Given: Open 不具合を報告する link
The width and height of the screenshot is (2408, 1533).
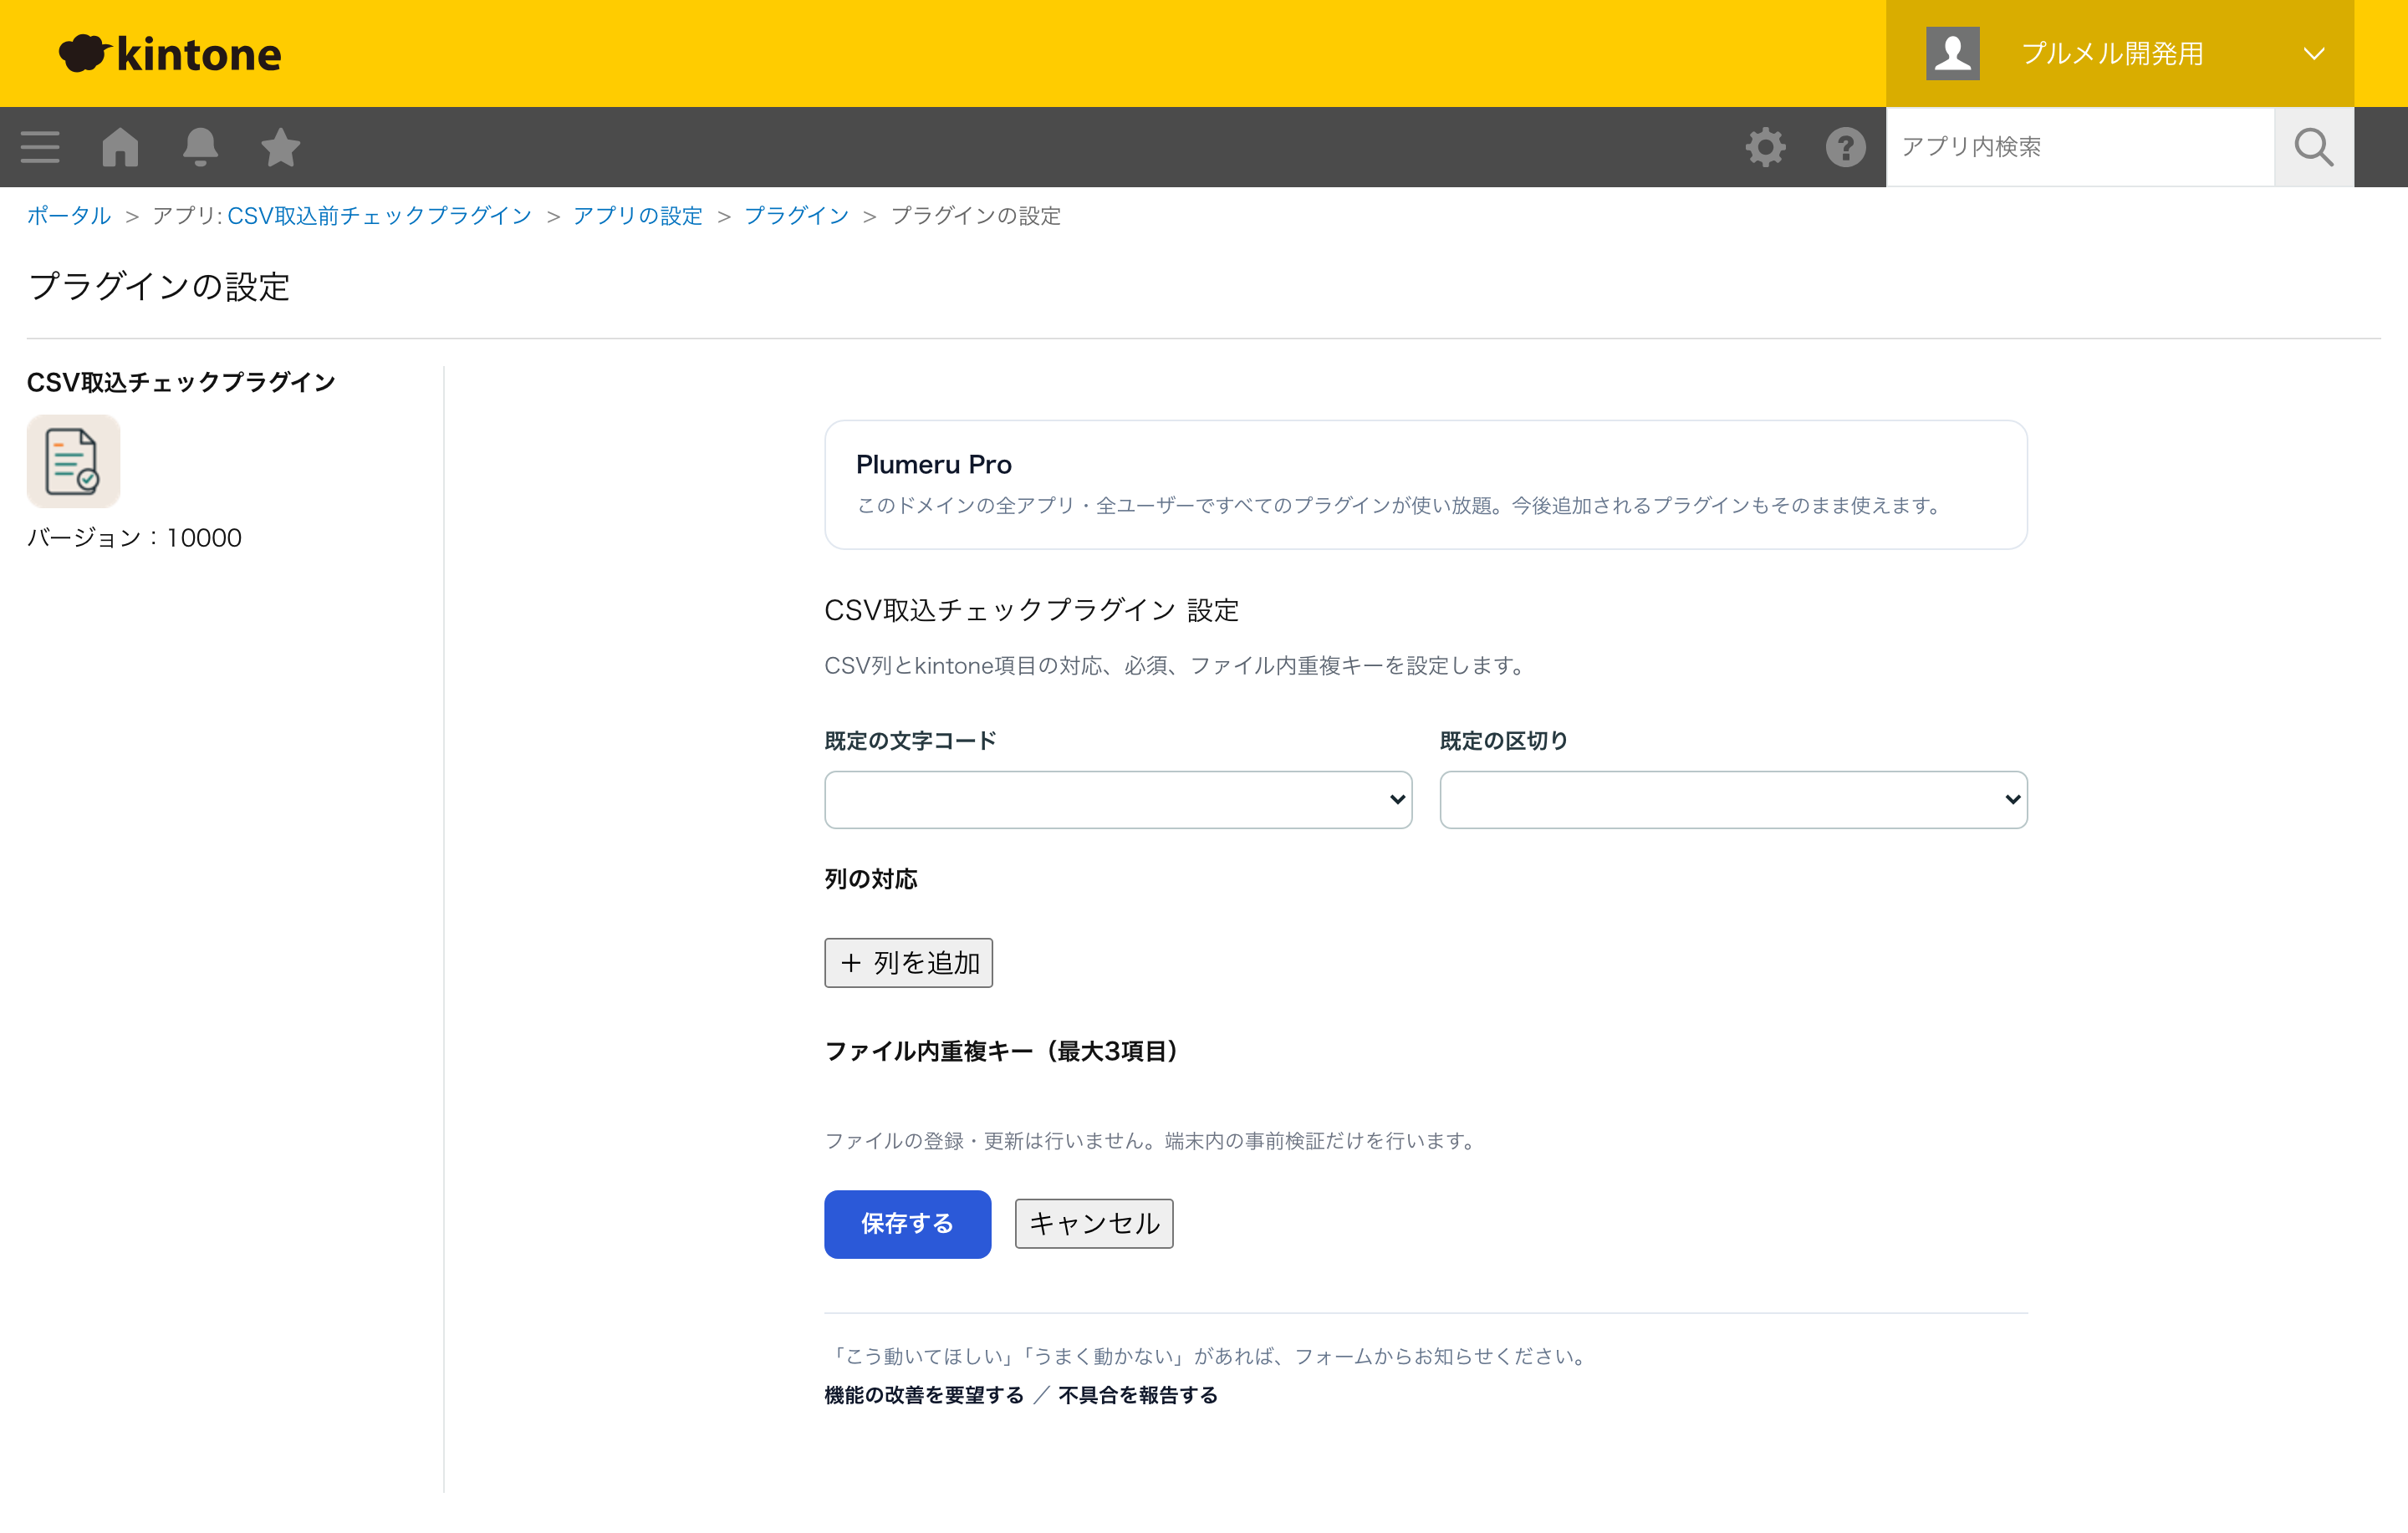Looking at the screenshot, I should (x=1137, y=1394).
